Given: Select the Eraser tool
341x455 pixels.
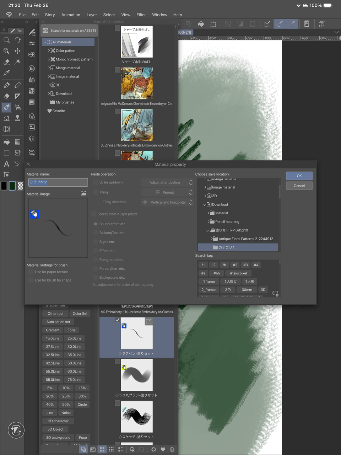Looking at the screenshot, I should 6,96.
